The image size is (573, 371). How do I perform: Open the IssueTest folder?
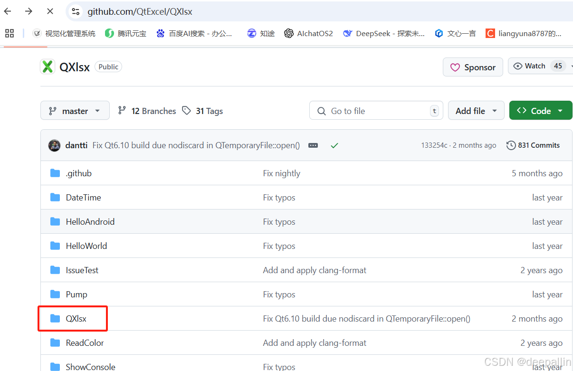tap(82, 270)
